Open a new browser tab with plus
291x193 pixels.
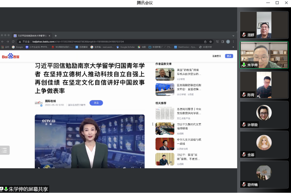point(56,36)
